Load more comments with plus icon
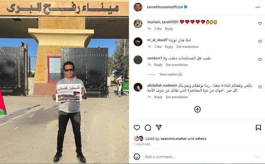The image size is (265, 164). pos(197,109)
